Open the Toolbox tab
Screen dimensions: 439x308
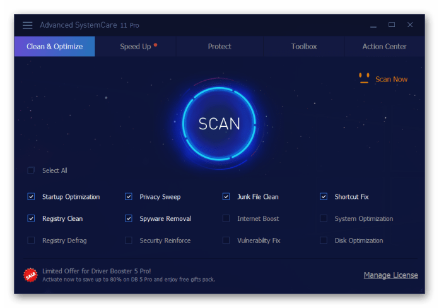click(304, 46)
